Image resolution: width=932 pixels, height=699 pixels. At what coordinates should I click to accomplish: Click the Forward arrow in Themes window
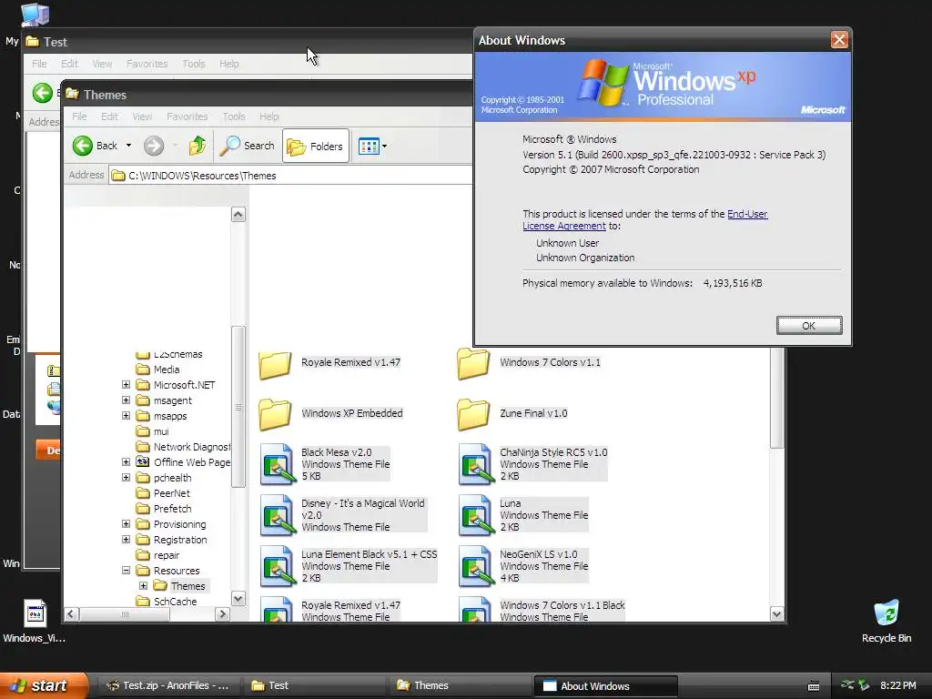tap(154, 146)
